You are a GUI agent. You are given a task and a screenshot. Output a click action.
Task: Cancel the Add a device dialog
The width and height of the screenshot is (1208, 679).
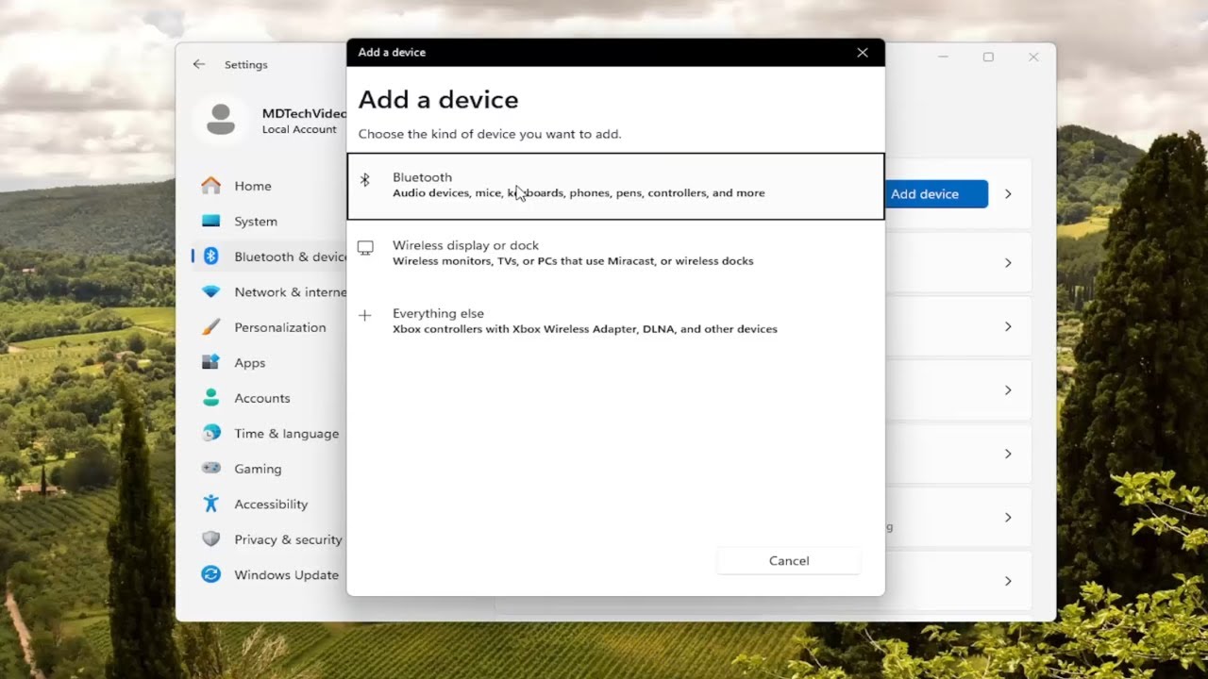tap(789, 561)
